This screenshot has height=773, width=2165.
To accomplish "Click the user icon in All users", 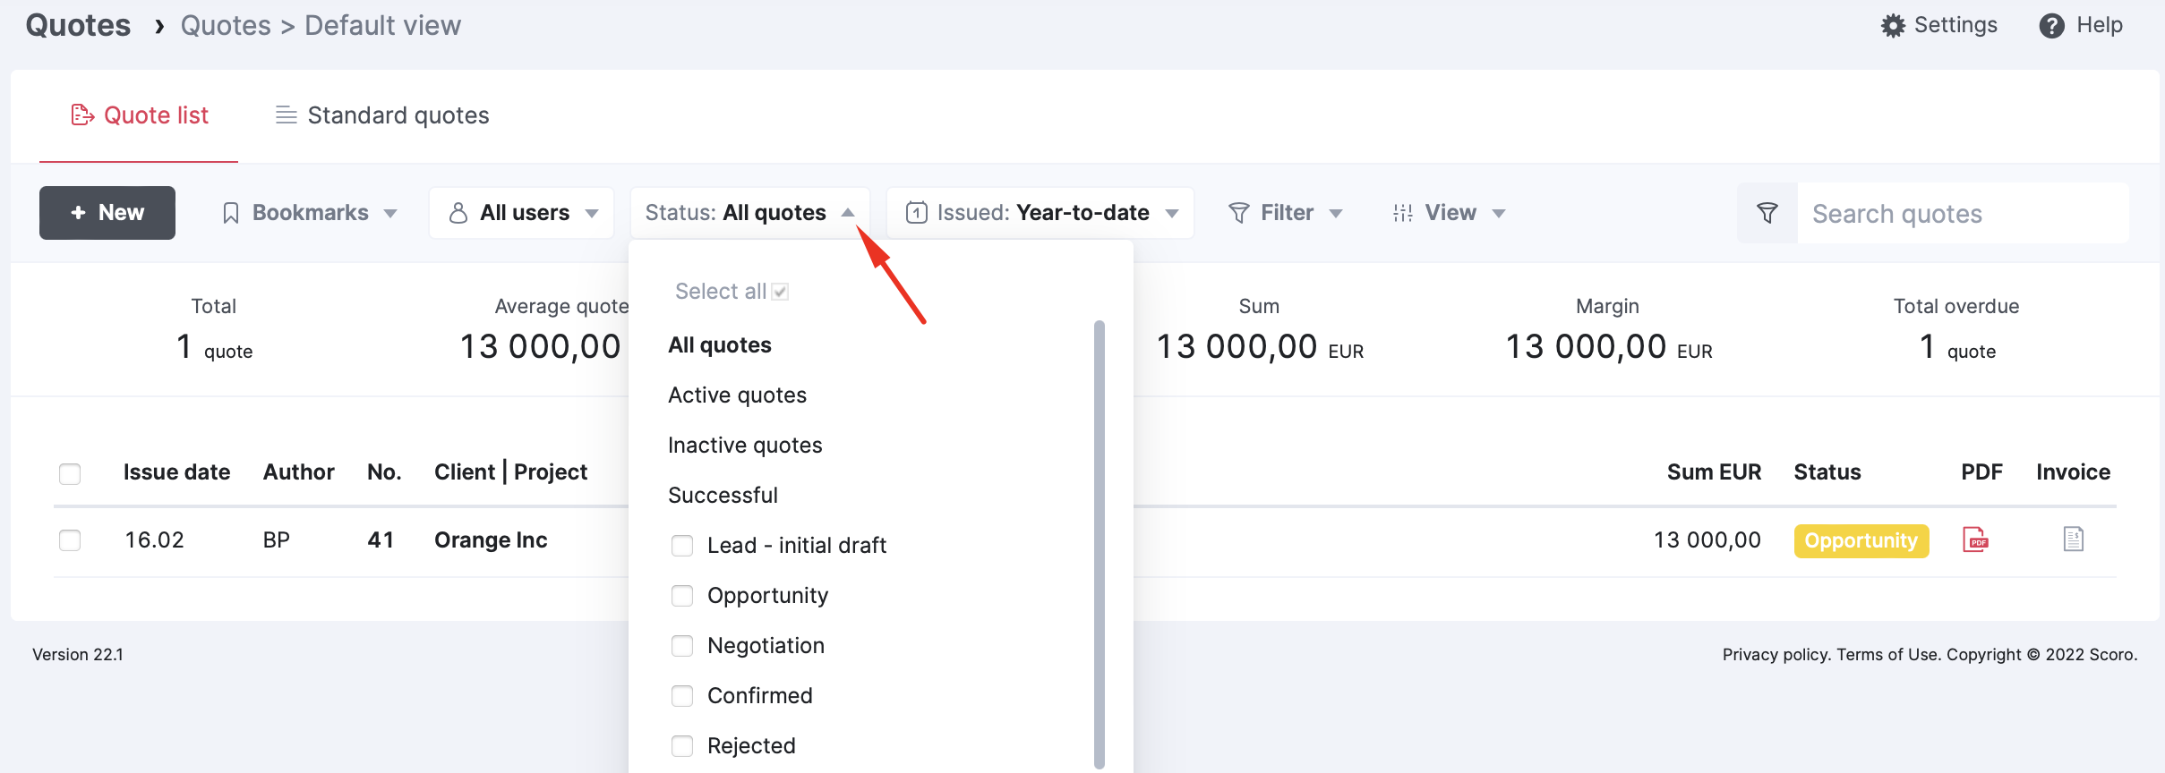I will pyautogui.click(x=458, y=213).
